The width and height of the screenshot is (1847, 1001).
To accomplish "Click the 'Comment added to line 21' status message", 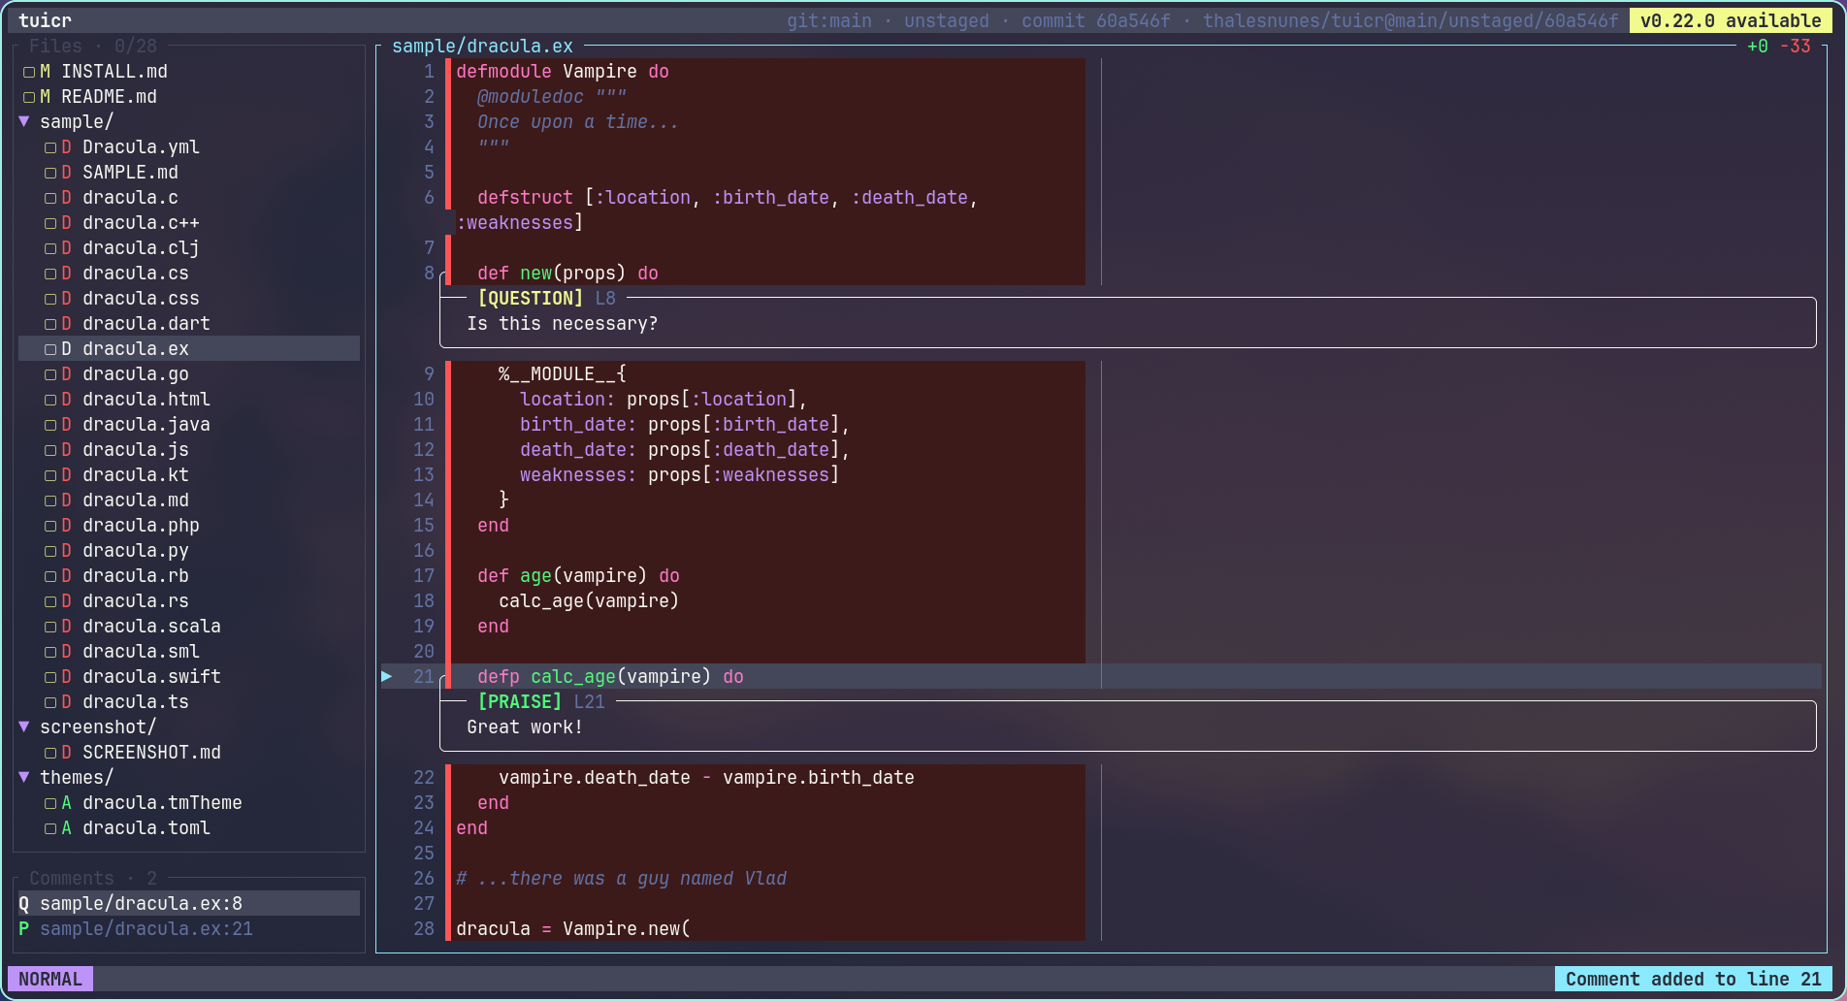I will coord(1694,979).
